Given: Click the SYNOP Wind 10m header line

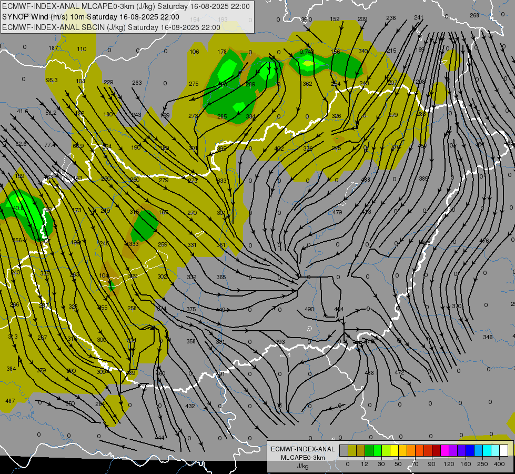Looking at the screenshot, I should click(90, 17).
